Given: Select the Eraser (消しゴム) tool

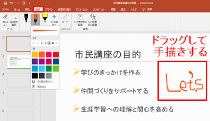Looking at the screenshot, I should point(5,20).
